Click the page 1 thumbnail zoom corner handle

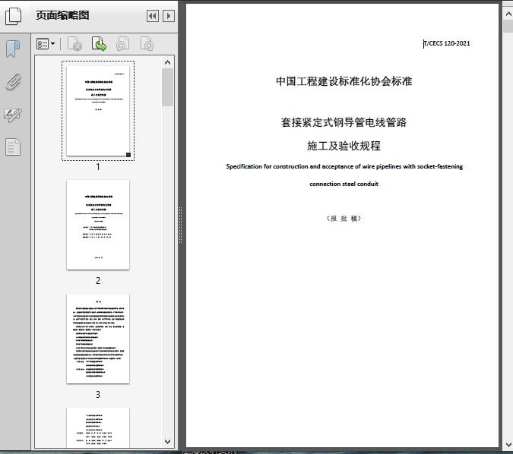[x=128, y=155]
